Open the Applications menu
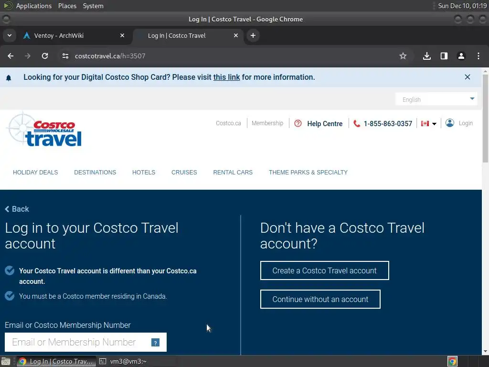 pyautogui.click(x=34, y=6)
